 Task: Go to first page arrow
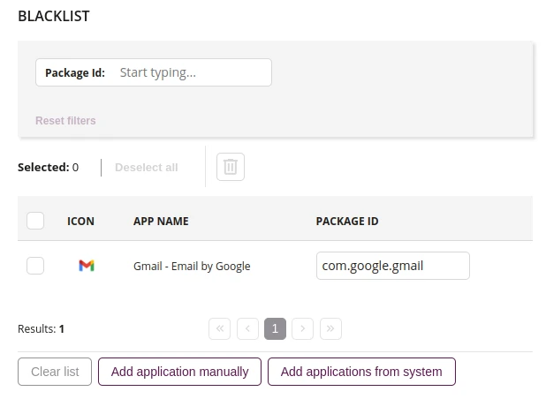[219, 328]
